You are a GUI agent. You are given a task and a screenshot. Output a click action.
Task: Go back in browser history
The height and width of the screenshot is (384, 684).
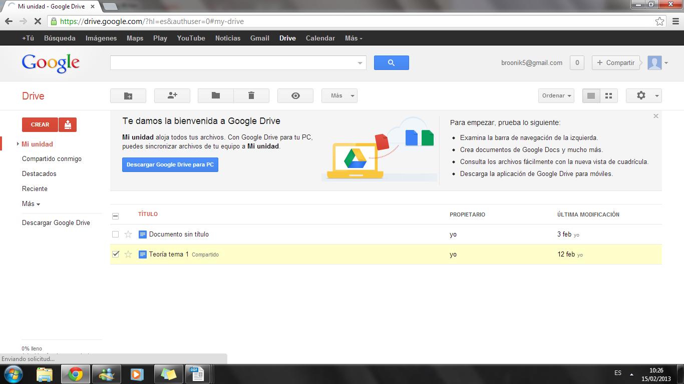tap(9, 21)
